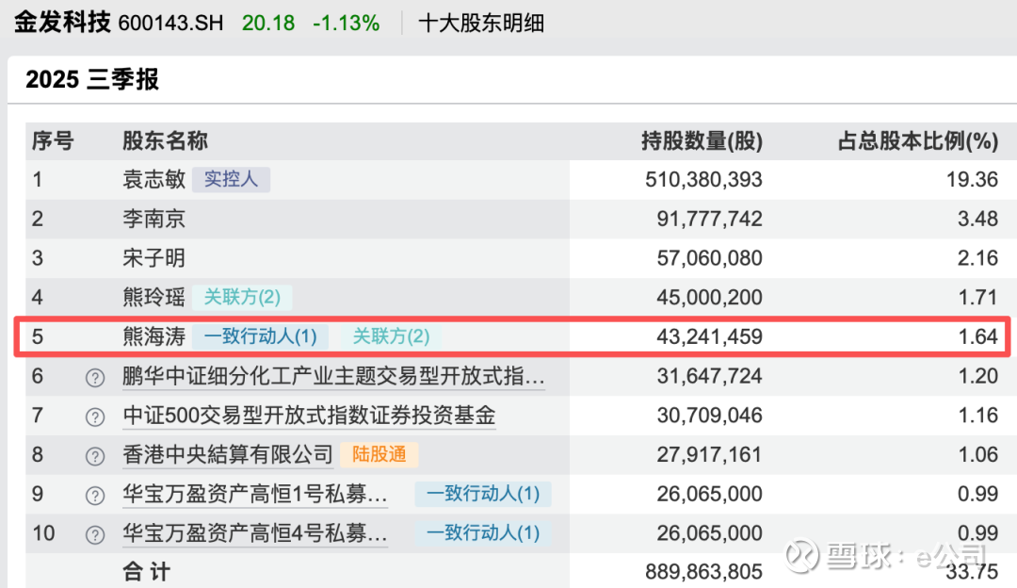Click the share count 45,000,200
Image resolution: width=1017 pixels, height=588 pixels.
pyautogui.click(x=710, y=297)
